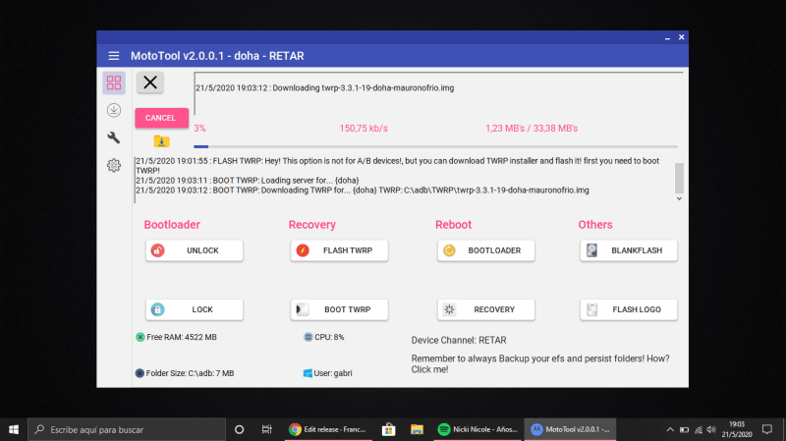
Task: Click the BOOT TWRP button
Action: coord(339,309)
